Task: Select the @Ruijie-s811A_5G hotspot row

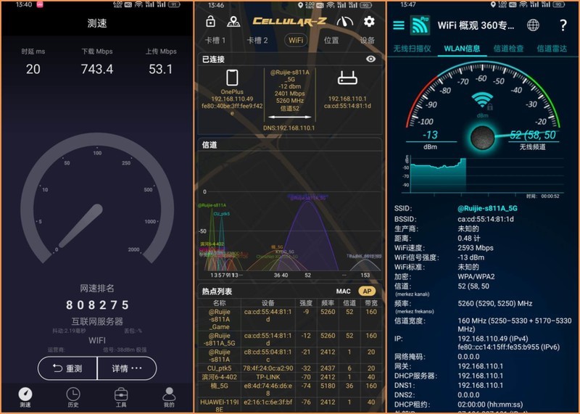Action: point(290,339)
